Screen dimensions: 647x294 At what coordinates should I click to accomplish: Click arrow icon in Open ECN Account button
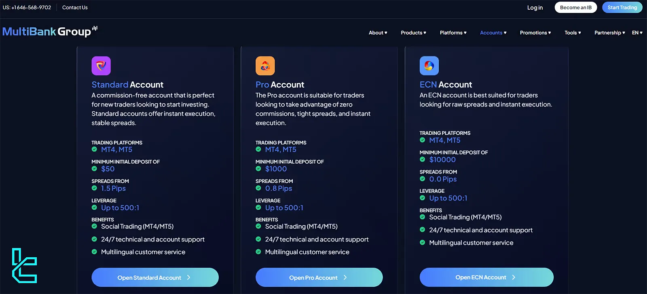(514, 277)
